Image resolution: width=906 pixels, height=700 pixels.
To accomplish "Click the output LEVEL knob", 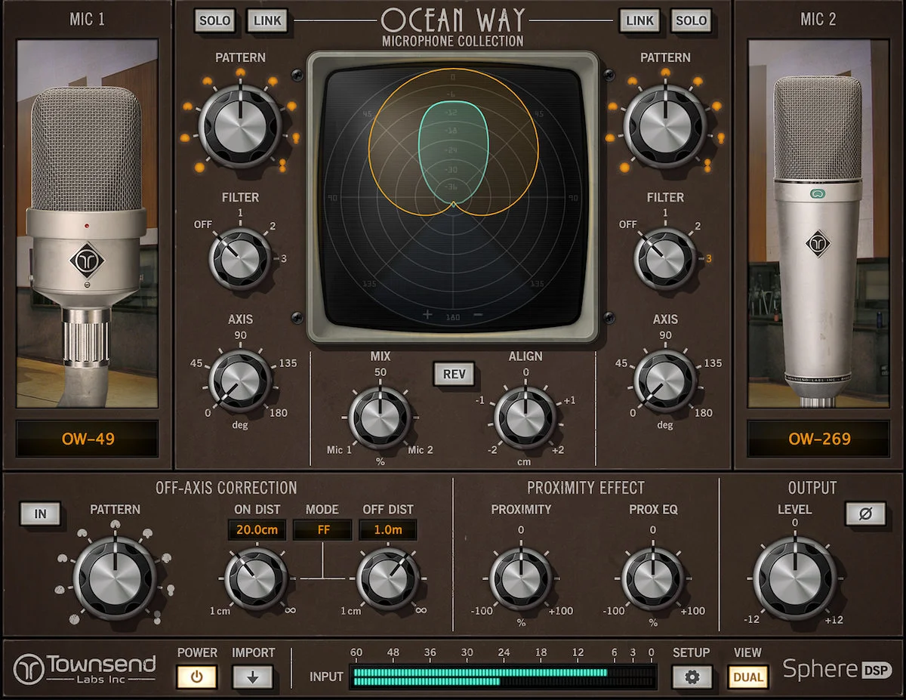I will point(794,579).
